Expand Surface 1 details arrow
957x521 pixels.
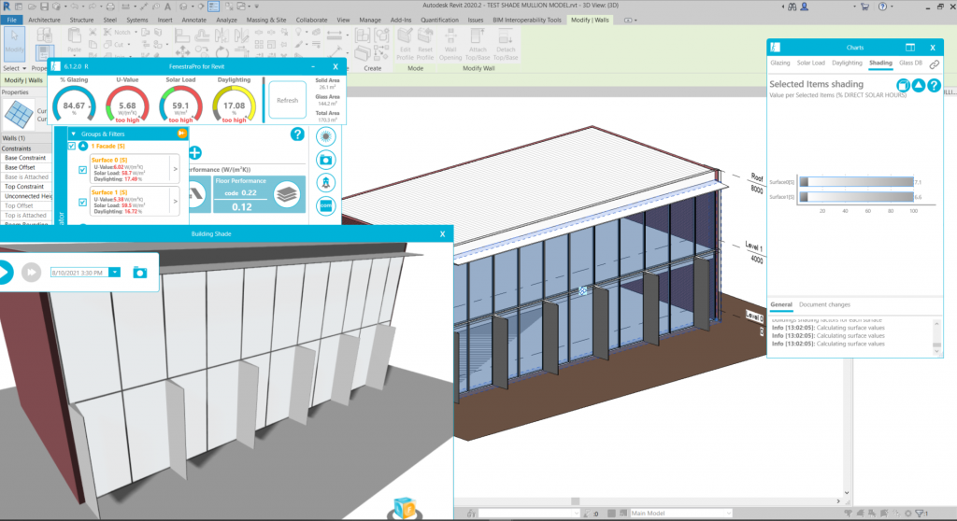[175, 202]
